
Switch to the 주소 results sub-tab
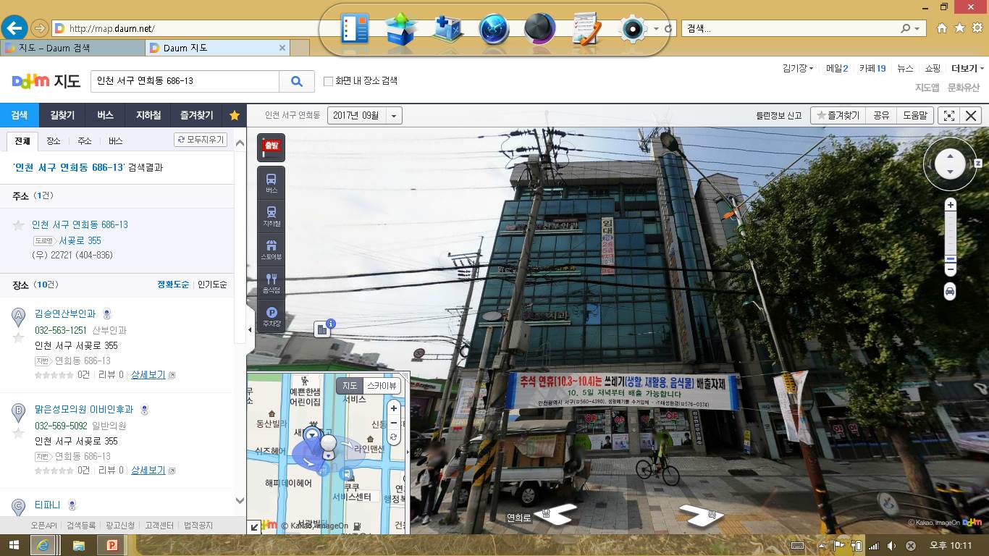coord(85,141)
